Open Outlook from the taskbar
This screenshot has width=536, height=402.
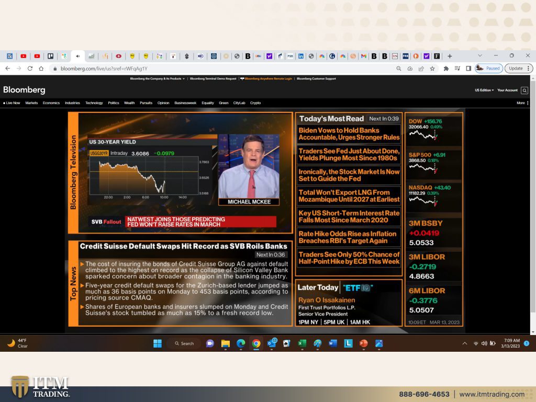(x=272, y=343)
